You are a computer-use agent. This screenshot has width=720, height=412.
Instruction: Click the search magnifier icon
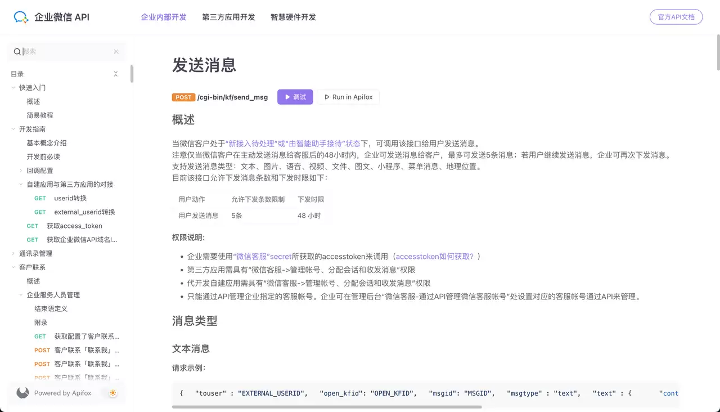[17, 51]
